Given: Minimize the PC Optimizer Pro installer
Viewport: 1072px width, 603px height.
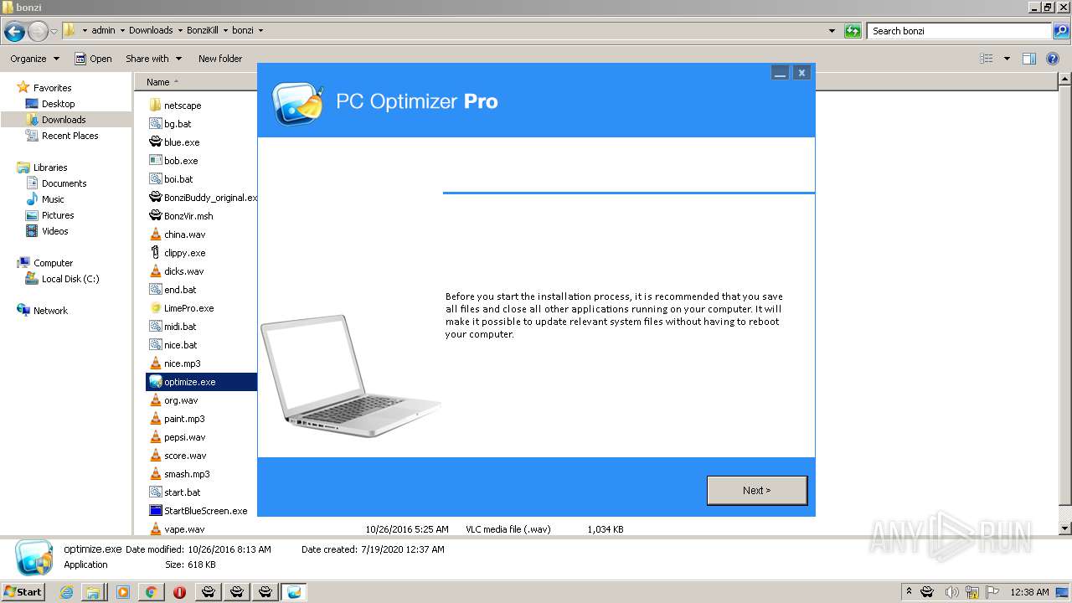Looking at the screenshot, I should point(781,73).
